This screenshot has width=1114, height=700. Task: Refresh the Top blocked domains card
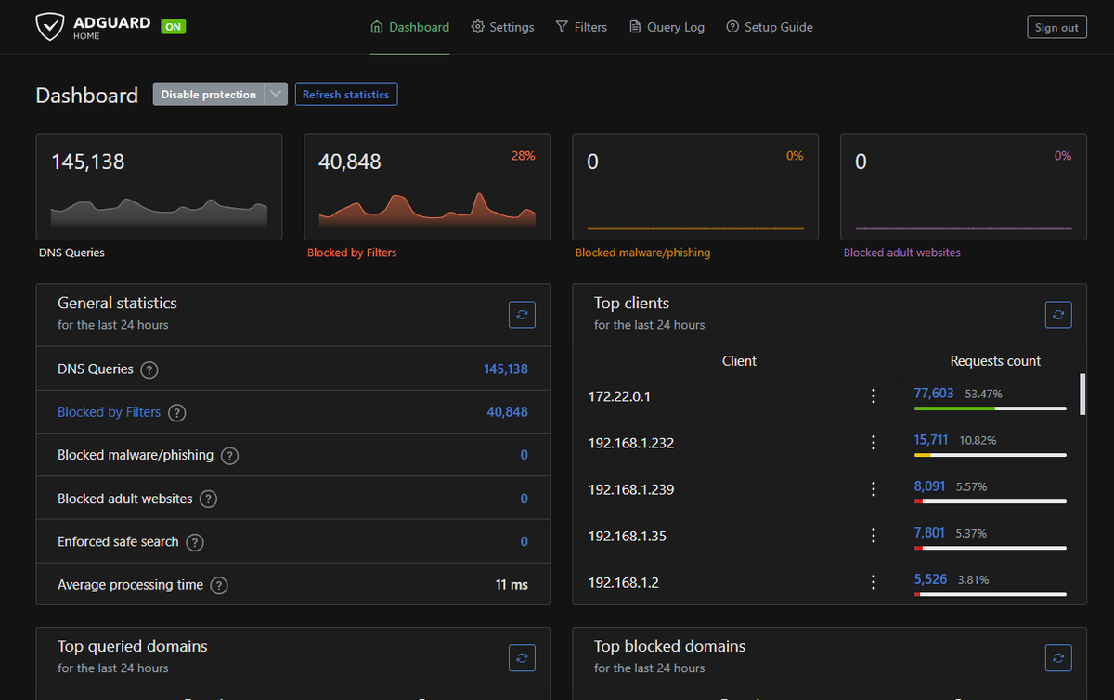[x=1058, y=658]
